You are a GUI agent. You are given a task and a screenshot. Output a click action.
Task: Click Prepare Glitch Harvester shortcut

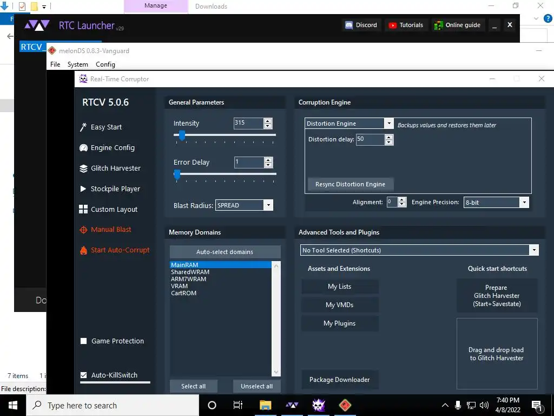[497, 296]
